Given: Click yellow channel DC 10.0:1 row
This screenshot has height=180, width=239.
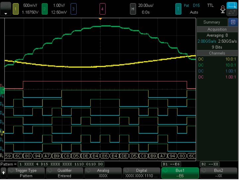Looking at the screenshot, I should coord(217,59).
